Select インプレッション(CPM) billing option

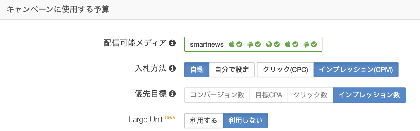[356, 69]
